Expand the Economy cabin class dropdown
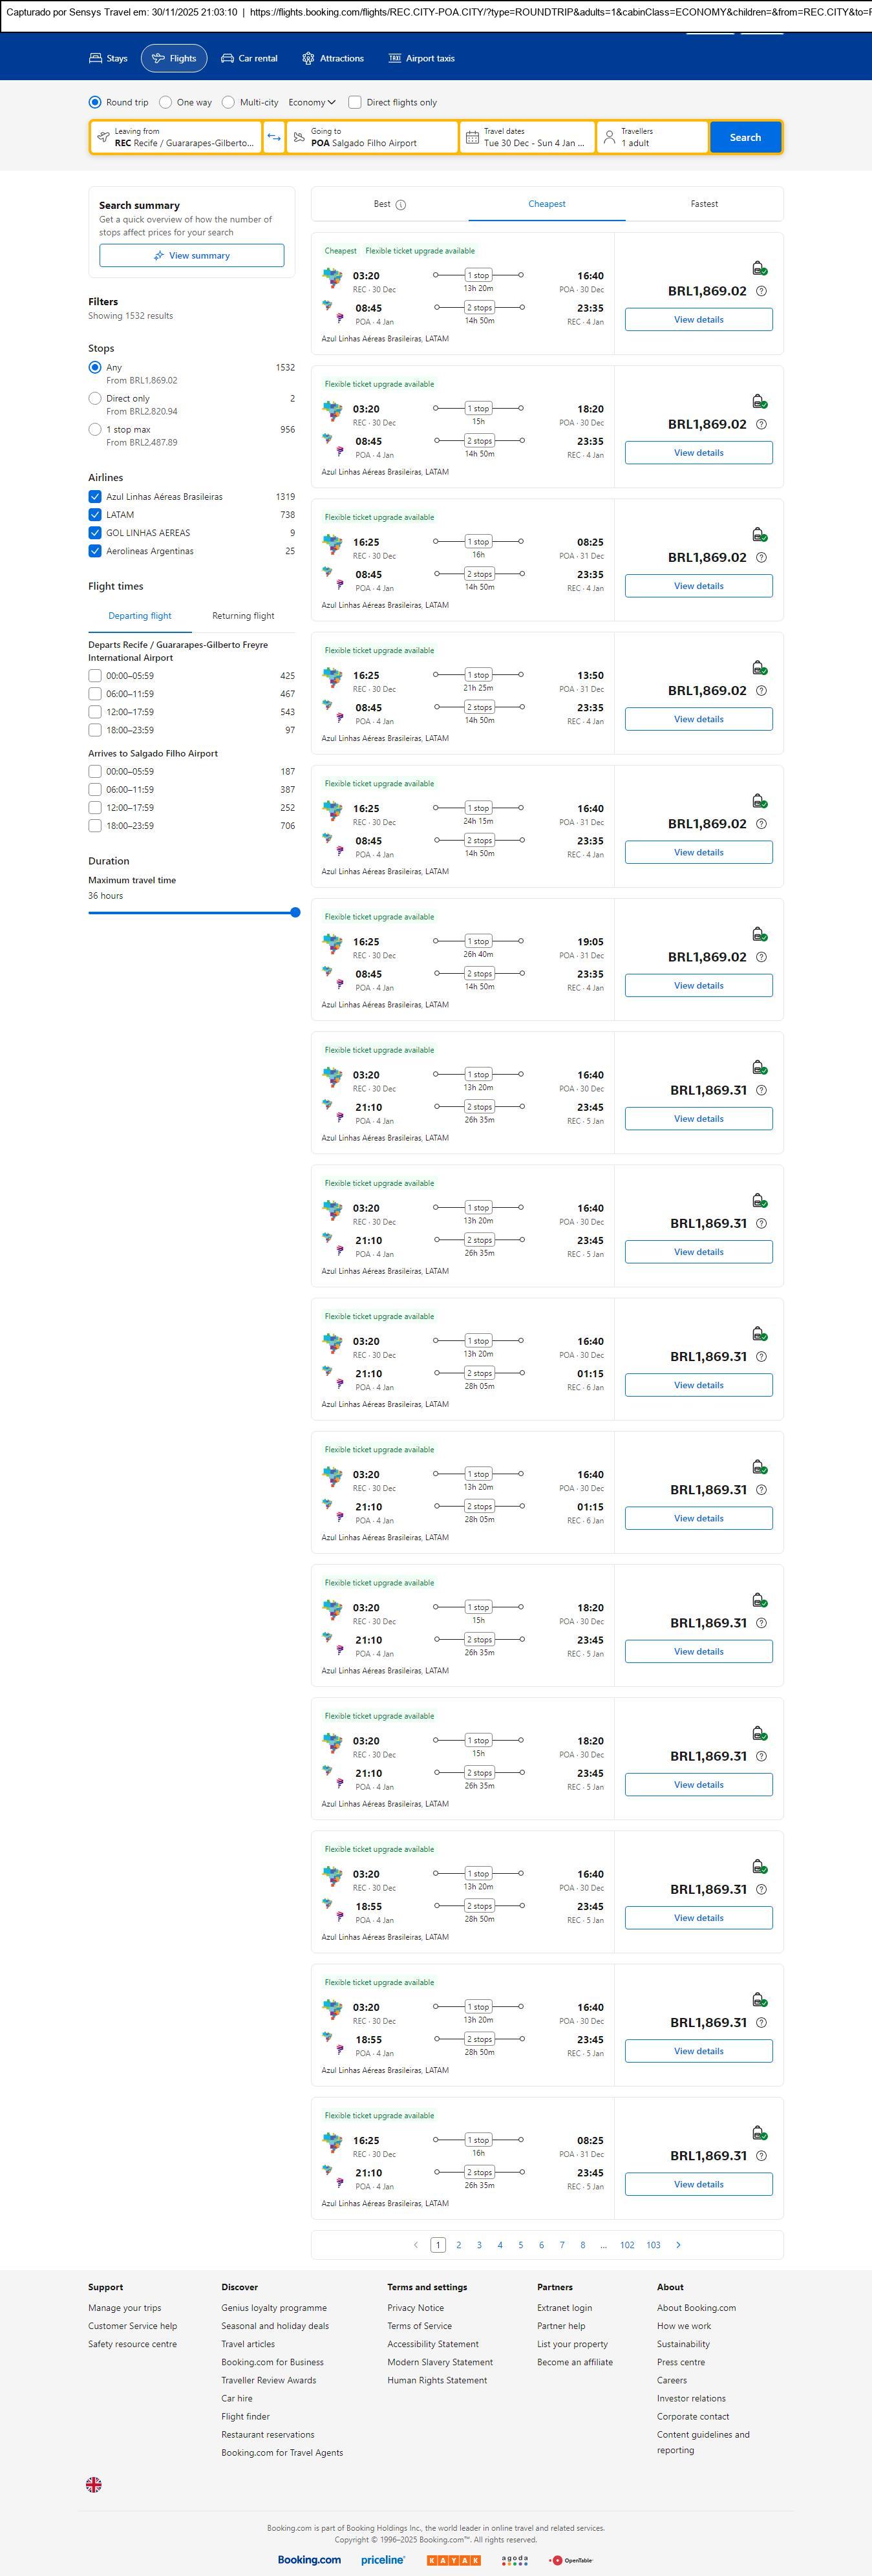The height and width of the screenshot is (2576, 872). coord(312,102)
